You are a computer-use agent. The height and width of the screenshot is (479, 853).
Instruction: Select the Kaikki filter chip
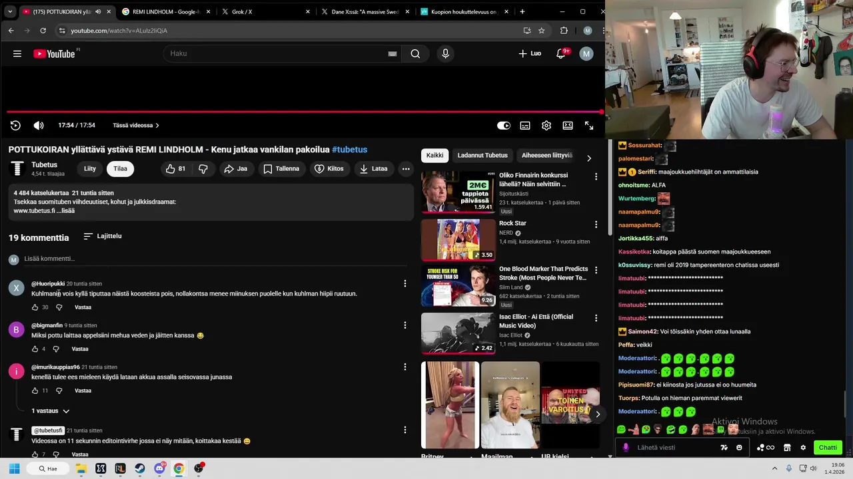(x=434, y=156)
